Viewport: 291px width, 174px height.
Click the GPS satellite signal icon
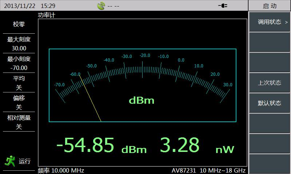[x=101, y=6]
